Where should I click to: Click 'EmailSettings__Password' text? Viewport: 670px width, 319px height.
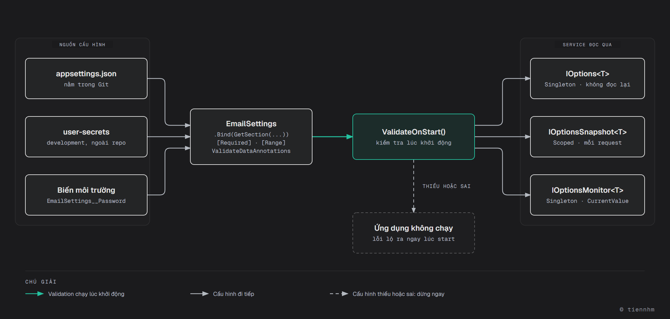pos(86,201)
